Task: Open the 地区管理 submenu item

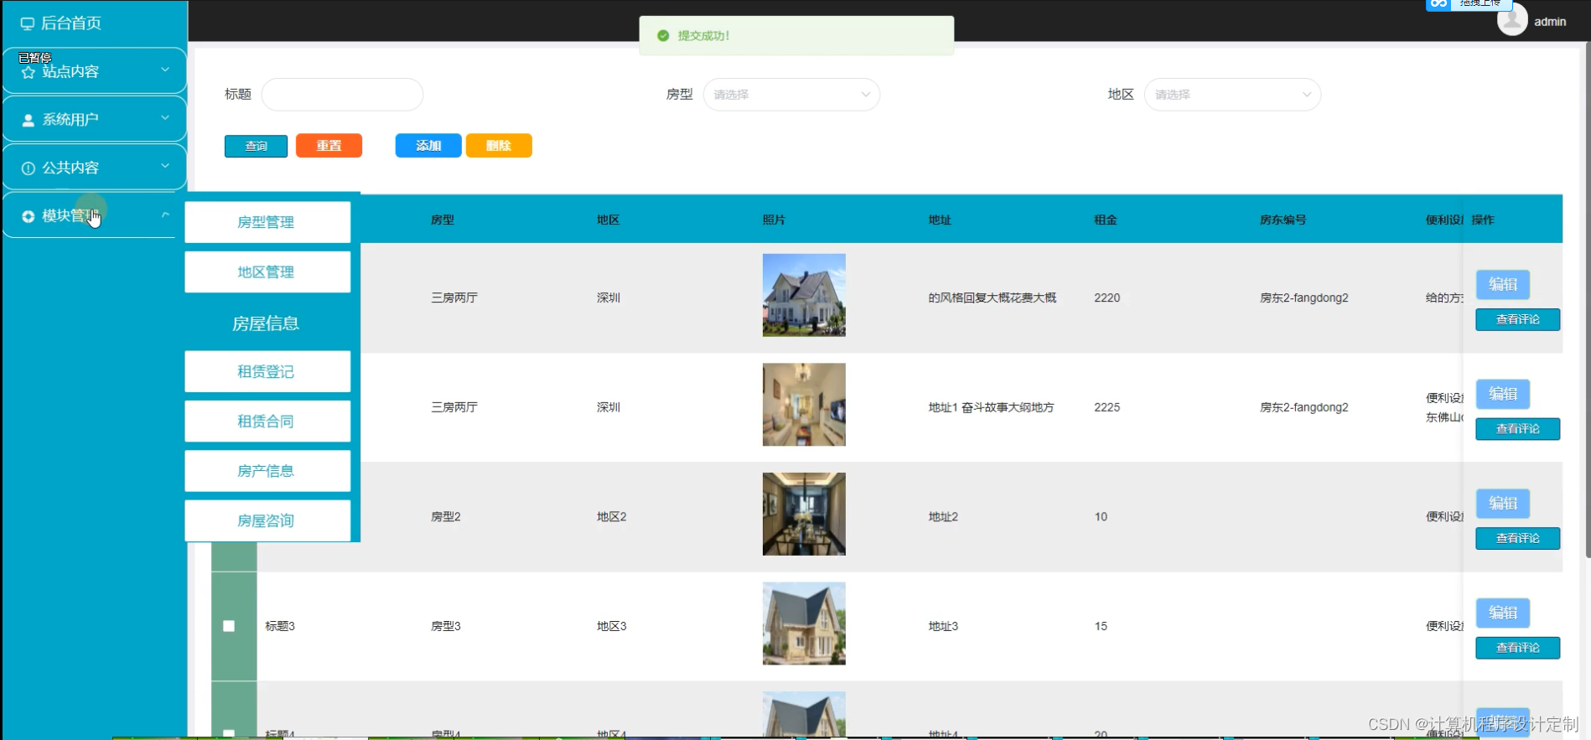Action: (267, 272)
